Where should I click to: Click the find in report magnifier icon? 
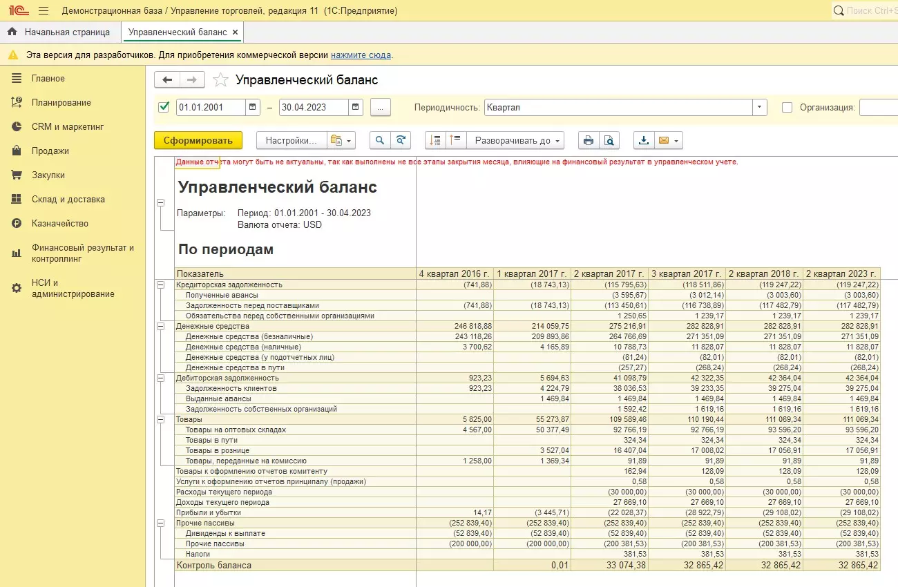point(380,140)
